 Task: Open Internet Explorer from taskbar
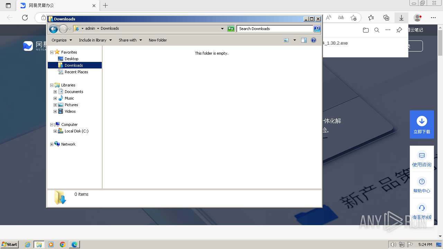coord(28,245)
